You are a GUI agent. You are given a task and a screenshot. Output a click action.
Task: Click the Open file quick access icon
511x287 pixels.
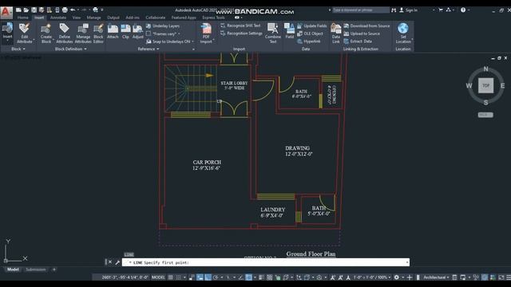point(26,10)
